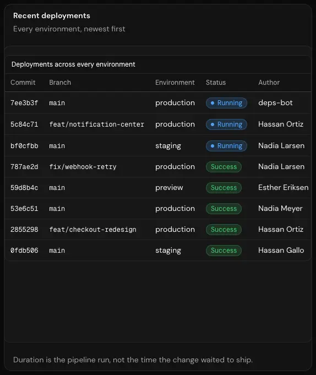Click the Author column header
Viewport: 316px width, 375px height.
tap(269, 83)
